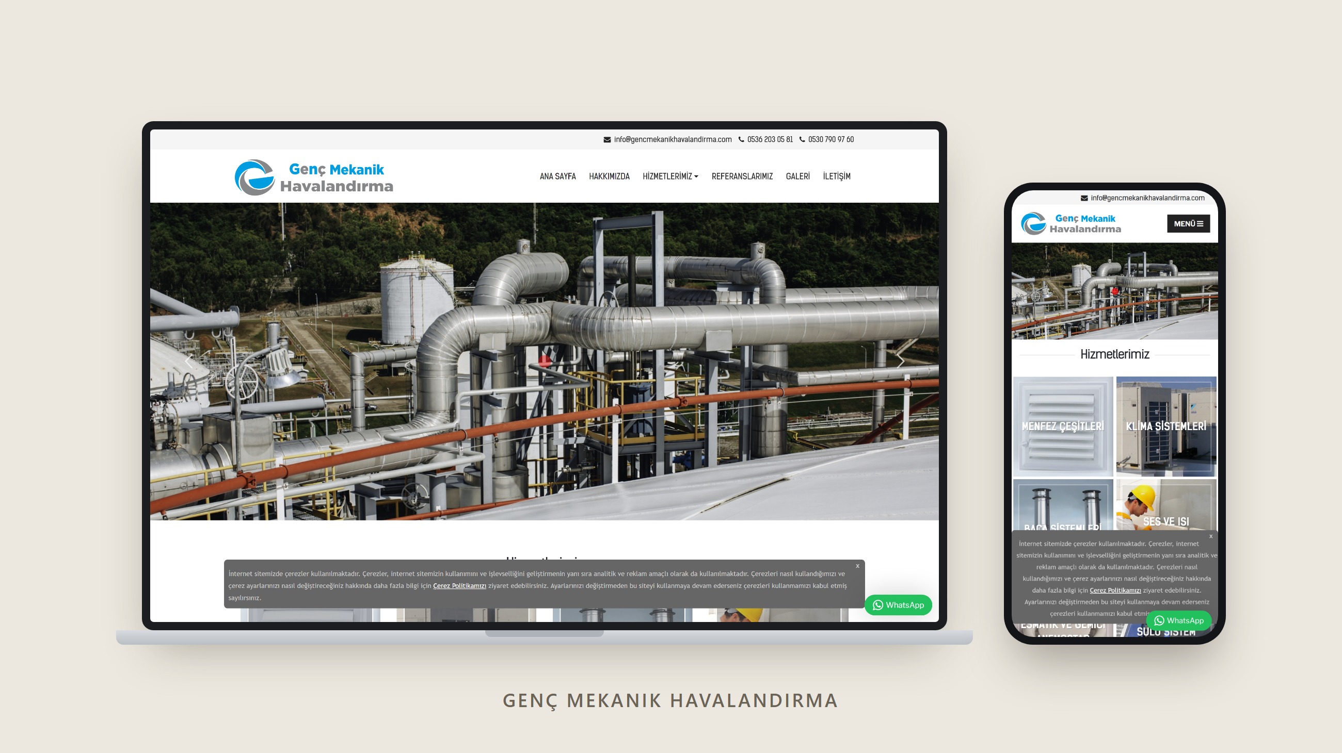Image resolution: width=1342 pixels, height=753 pixels.
Task: Click the phone icon beside 0536 203 05 81
Action: pos(741,139)
